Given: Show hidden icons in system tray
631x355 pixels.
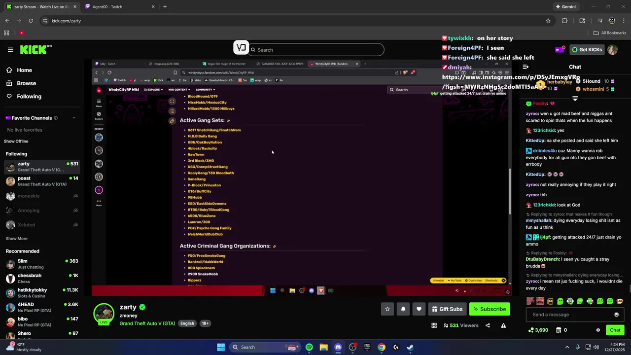Looking at the screenshot, I should click(567, 347).
